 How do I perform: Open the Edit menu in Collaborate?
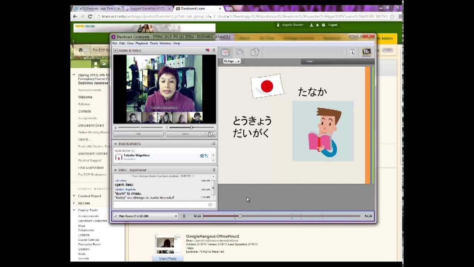click(122, 43)
